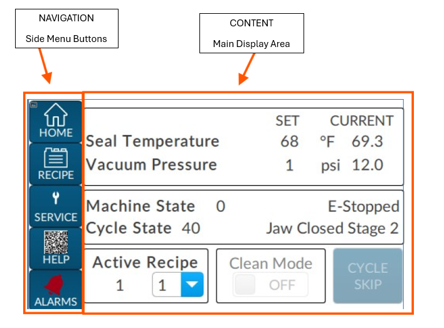Click the Cycle State value 40

point(191,228)
